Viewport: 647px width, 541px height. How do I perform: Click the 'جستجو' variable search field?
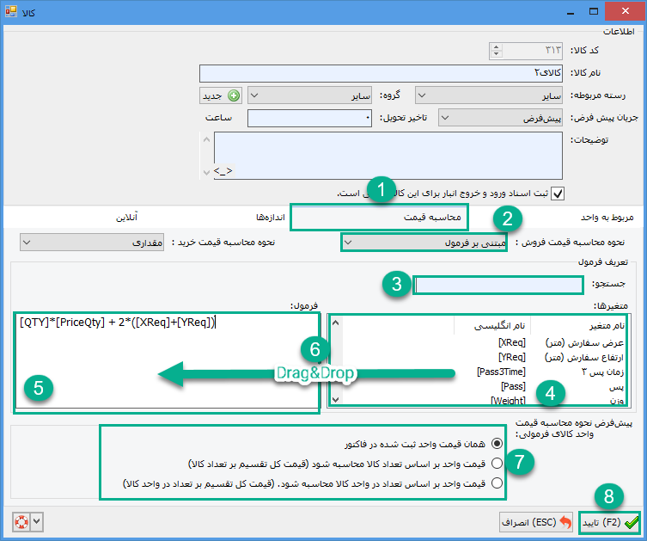pyautogui.click(x=498, y=286)
